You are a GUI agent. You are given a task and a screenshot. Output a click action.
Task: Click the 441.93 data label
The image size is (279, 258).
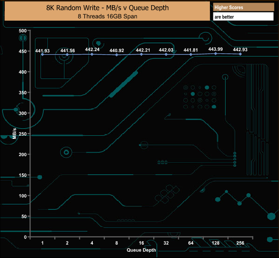tap(42, 51)
